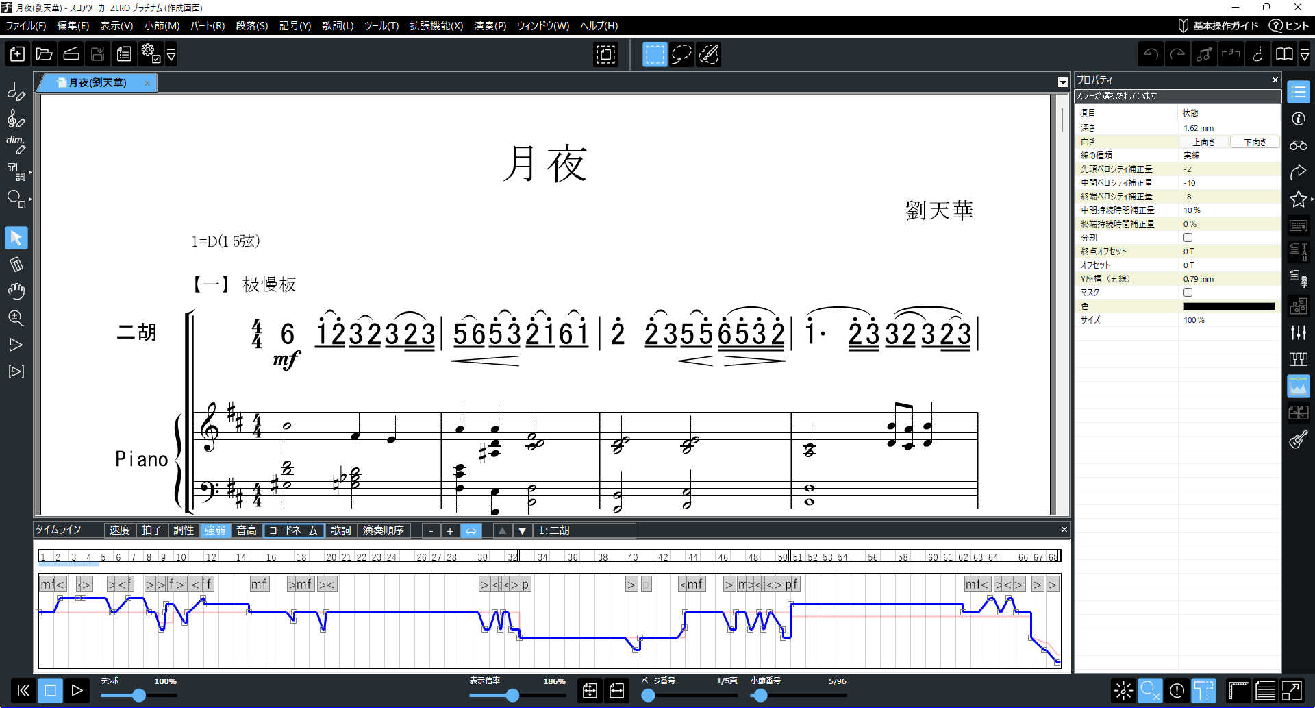The width and height of the screenshot is (1315, 708).
Task: Select the dim. text expression tool
Action: tap(16, 145)
